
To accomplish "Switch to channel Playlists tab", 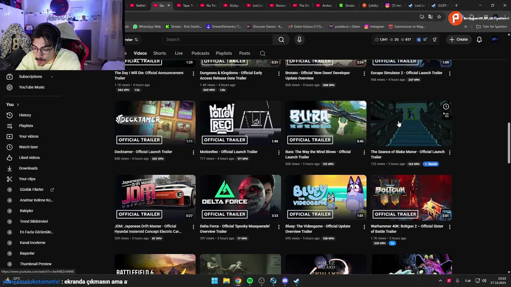I will [224, 53].
